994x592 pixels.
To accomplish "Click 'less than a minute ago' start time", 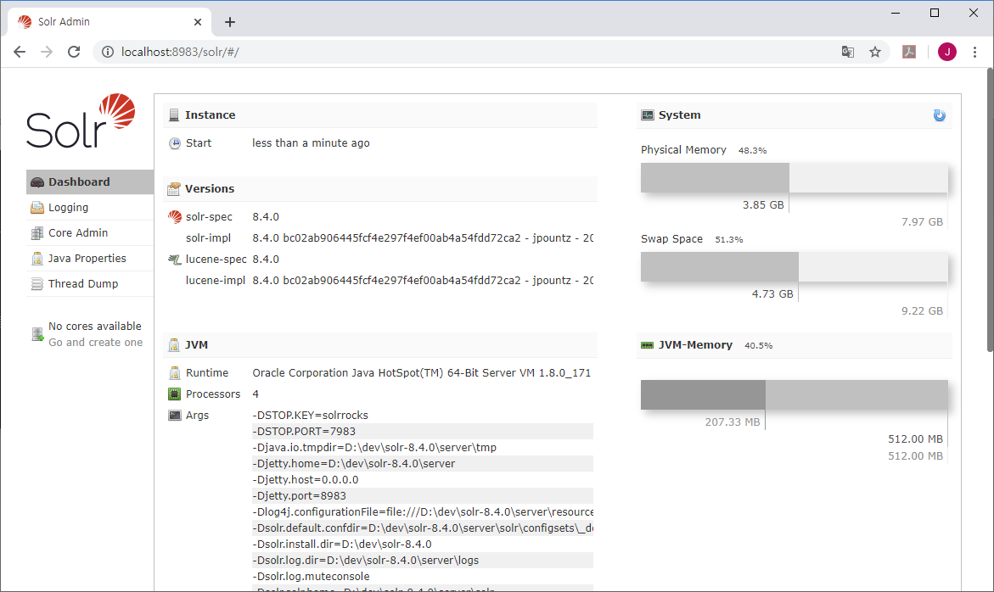I will (311, 143).
